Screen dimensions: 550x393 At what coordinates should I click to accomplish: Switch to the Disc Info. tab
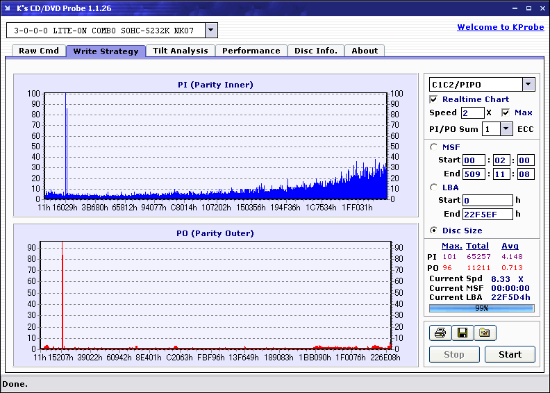(315, 51)
